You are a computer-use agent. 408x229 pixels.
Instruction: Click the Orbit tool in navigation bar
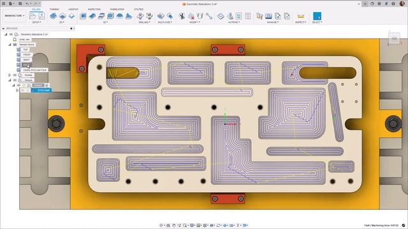click(161, 225)
